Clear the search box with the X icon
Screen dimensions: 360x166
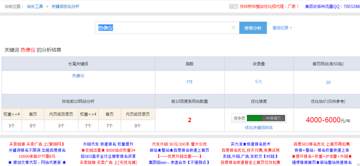[x=233, y=28]
